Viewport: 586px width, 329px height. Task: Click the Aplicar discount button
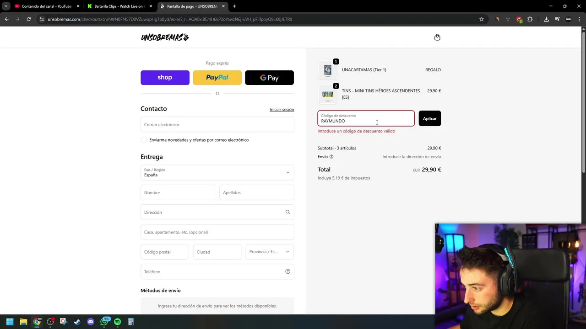click(x=429, y=118)
